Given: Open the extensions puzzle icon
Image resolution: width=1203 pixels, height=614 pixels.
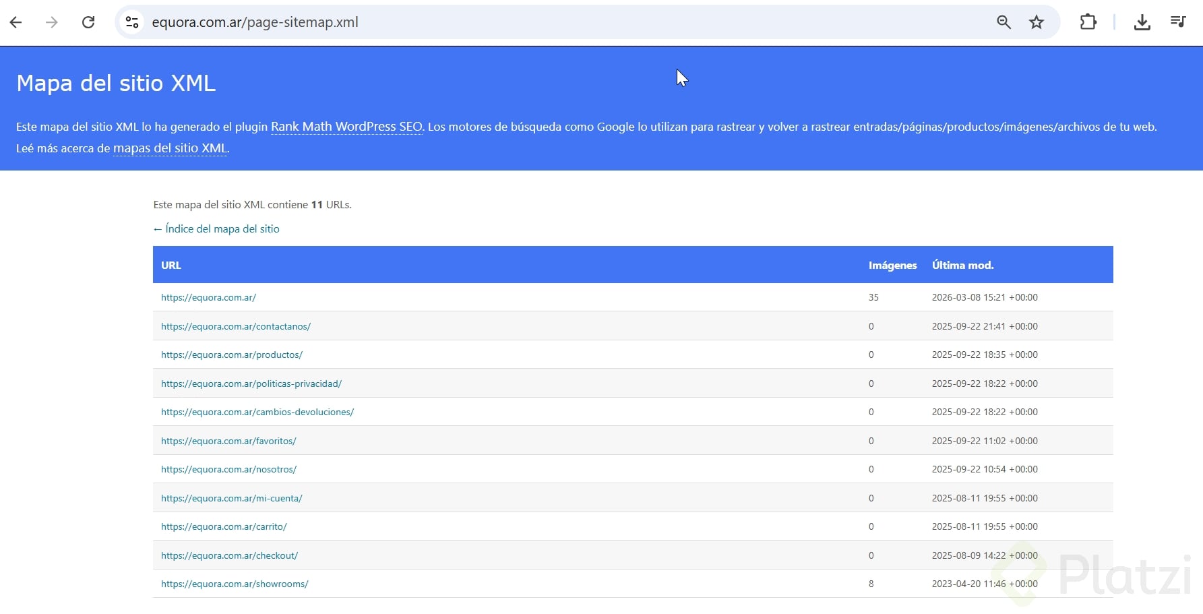Looking at the screenshot, I should pyautogui.click(x=1088, y=22).
